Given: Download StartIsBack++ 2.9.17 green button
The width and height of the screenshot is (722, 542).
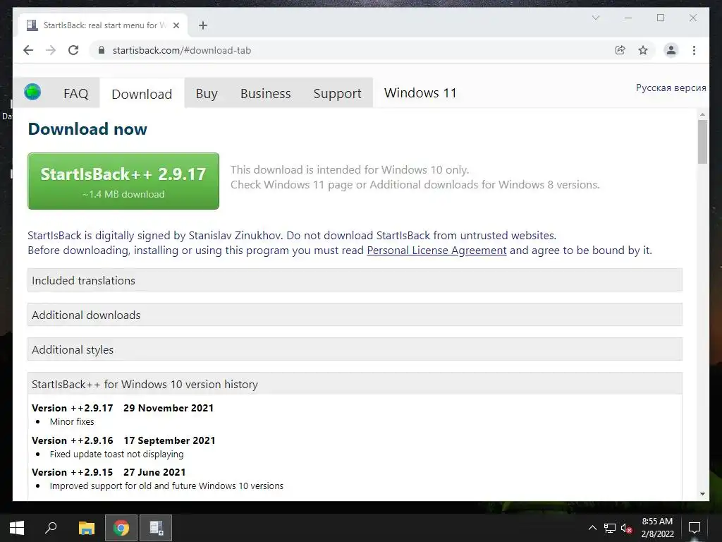Looking at the screenshot, I should (x=123, y=181).
